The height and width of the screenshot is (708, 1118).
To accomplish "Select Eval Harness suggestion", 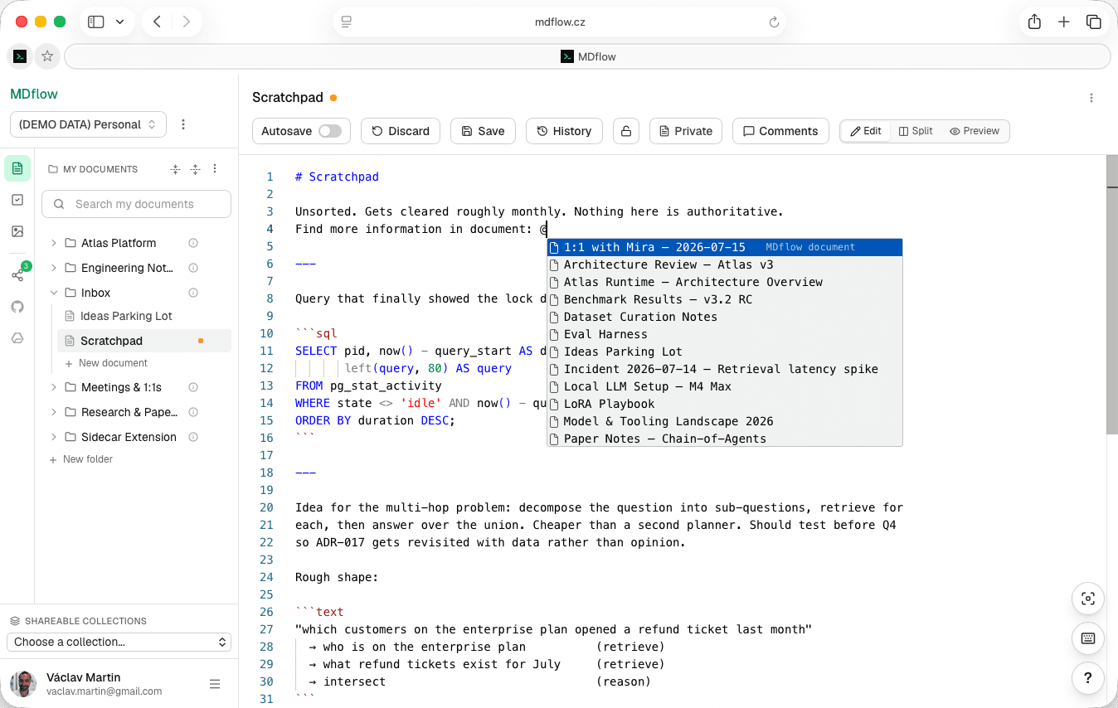I will [x=725, y=334].
